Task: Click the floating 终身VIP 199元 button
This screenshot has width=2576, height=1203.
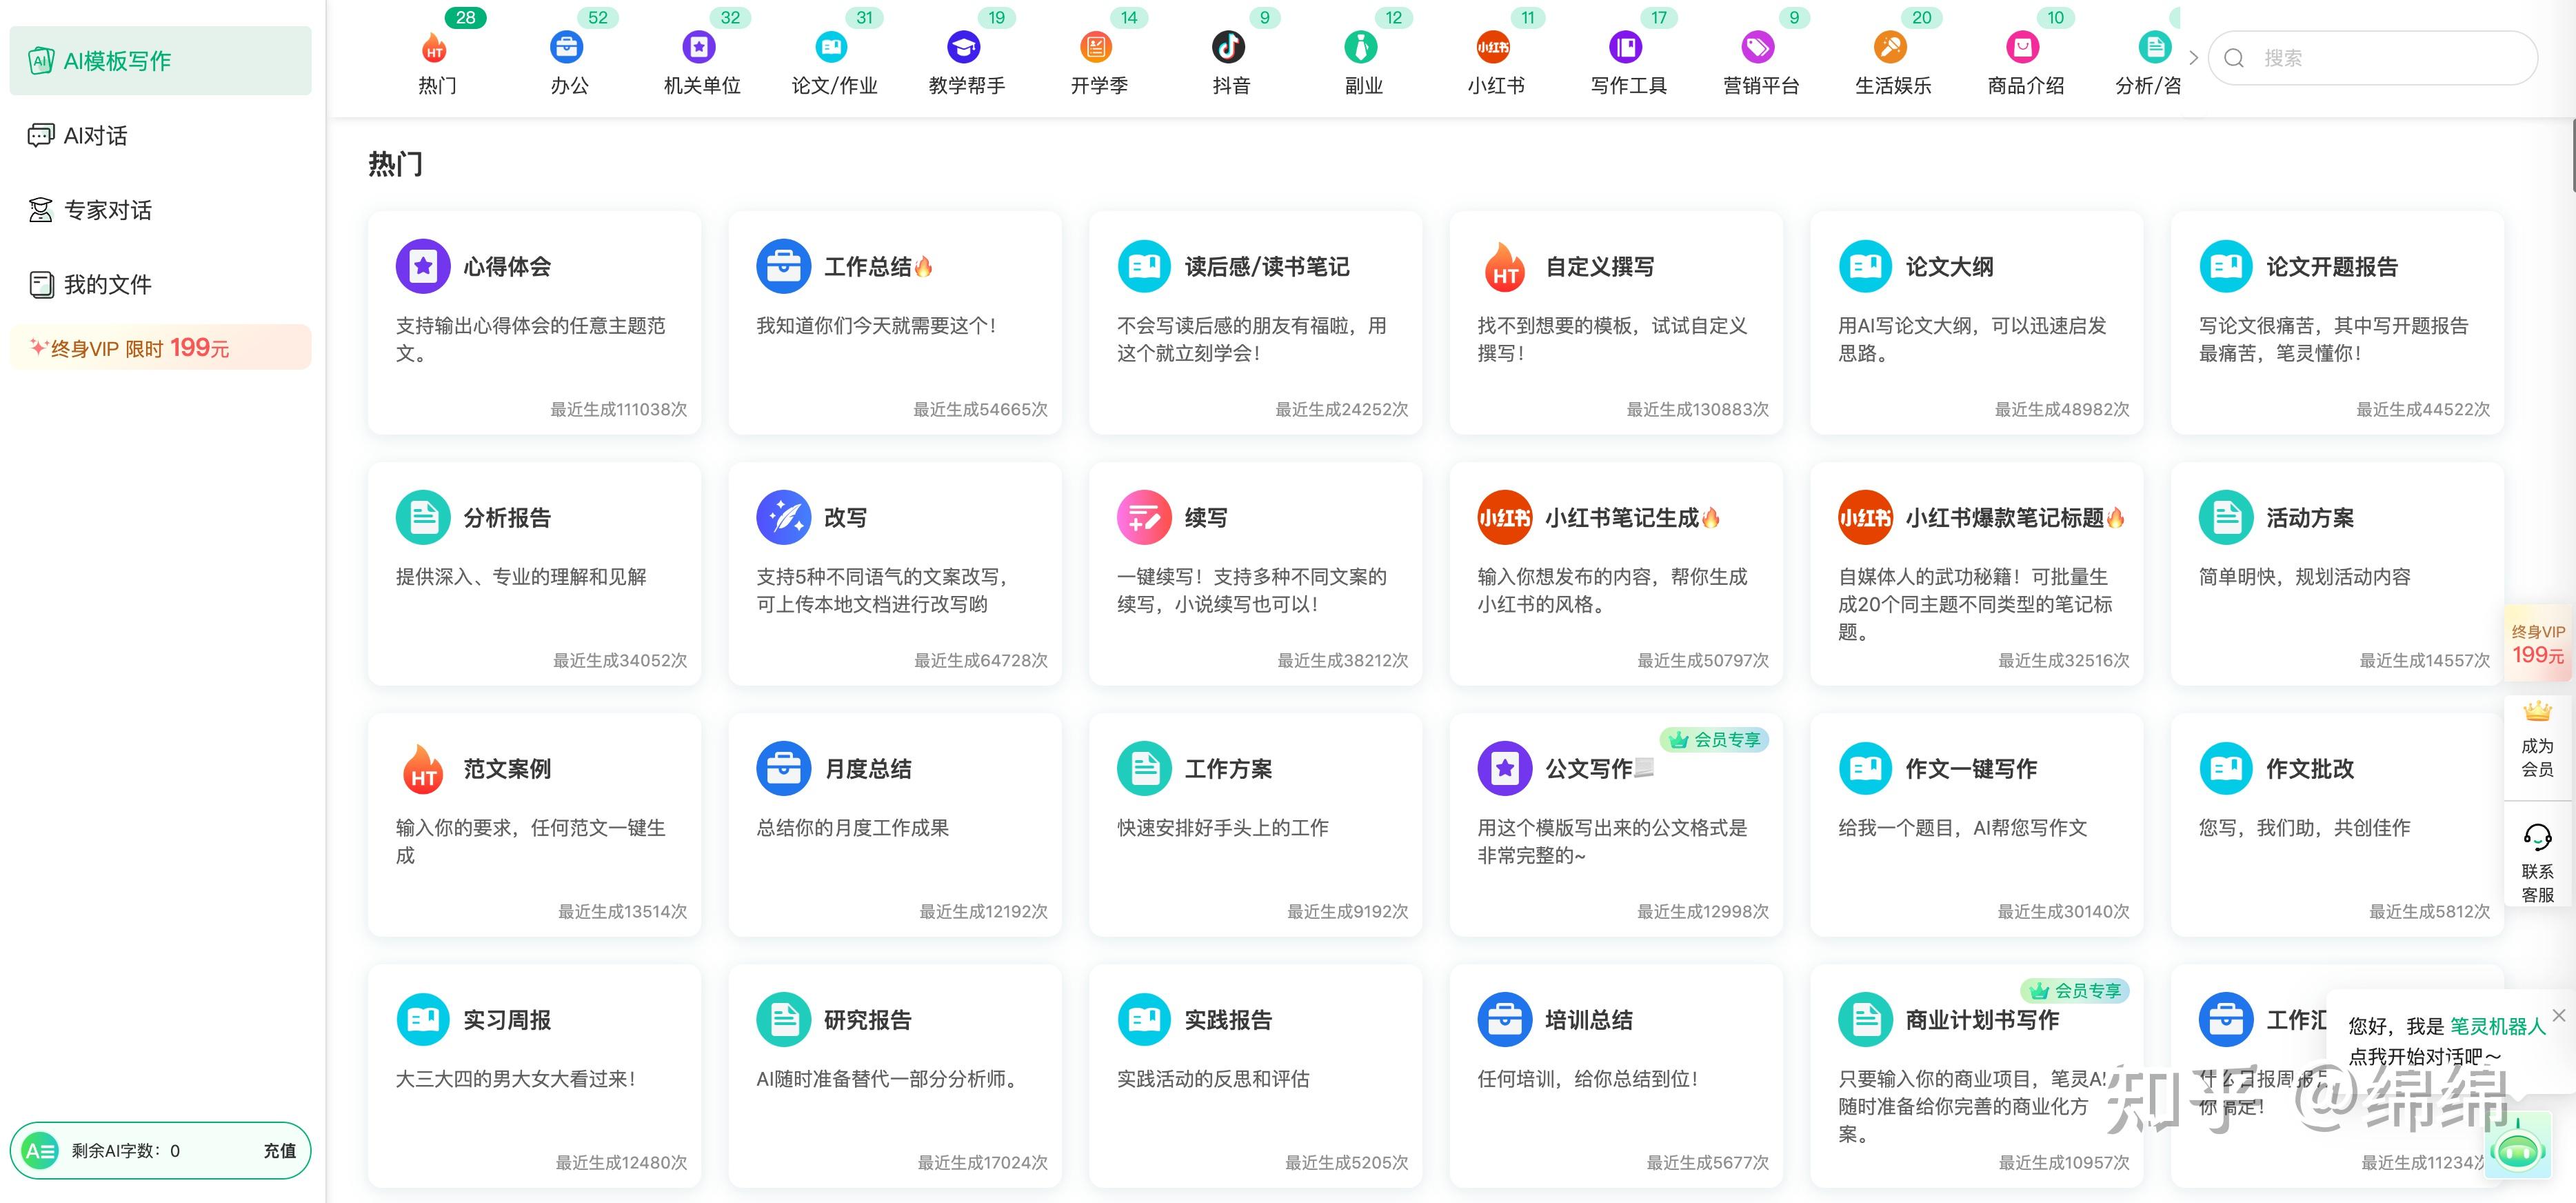Action: coord(2538,644)
